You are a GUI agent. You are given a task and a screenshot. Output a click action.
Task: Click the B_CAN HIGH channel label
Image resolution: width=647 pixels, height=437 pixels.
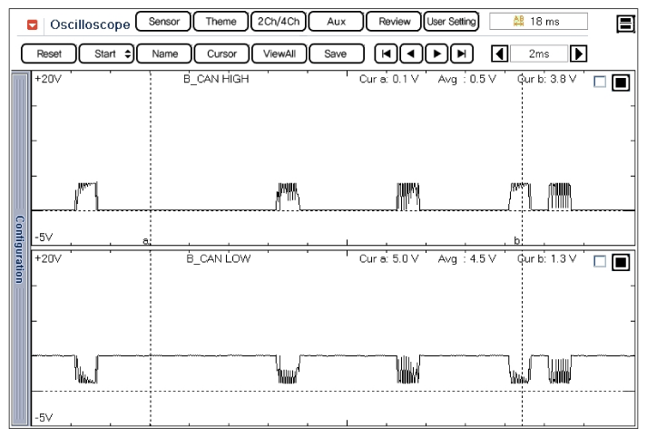point(216,79)
